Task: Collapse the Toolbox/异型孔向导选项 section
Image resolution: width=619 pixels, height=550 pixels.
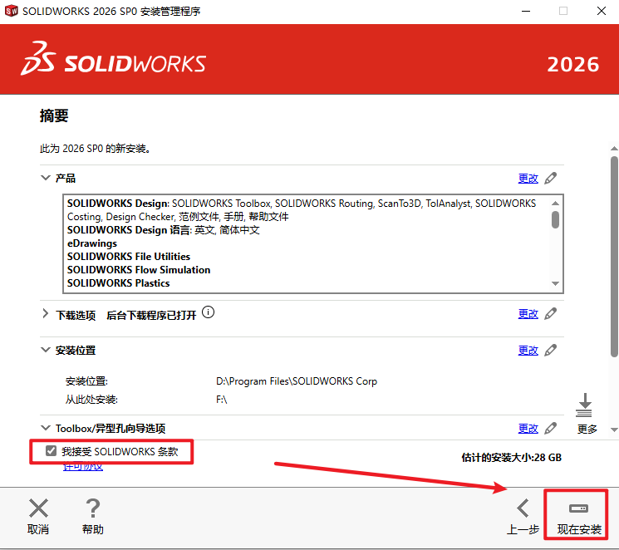Action: click(46, 428)
